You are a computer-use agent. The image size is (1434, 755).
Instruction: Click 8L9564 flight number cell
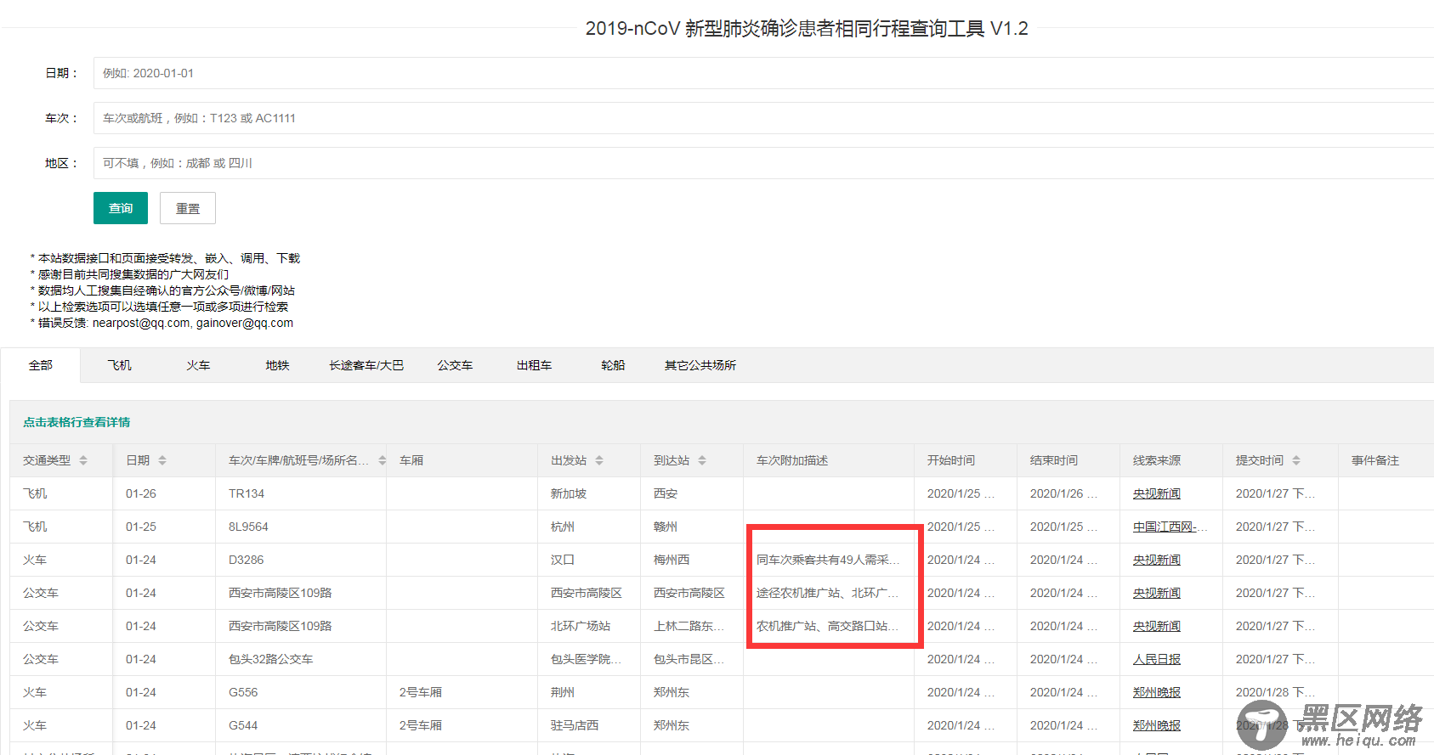coord(301,527)
